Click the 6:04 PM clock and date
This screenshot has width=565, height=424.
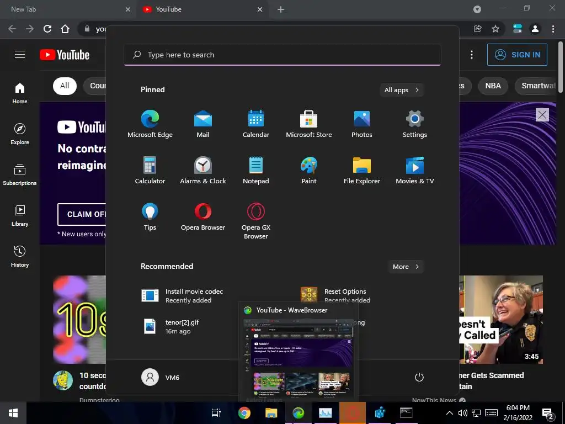[x=518, y=413]
